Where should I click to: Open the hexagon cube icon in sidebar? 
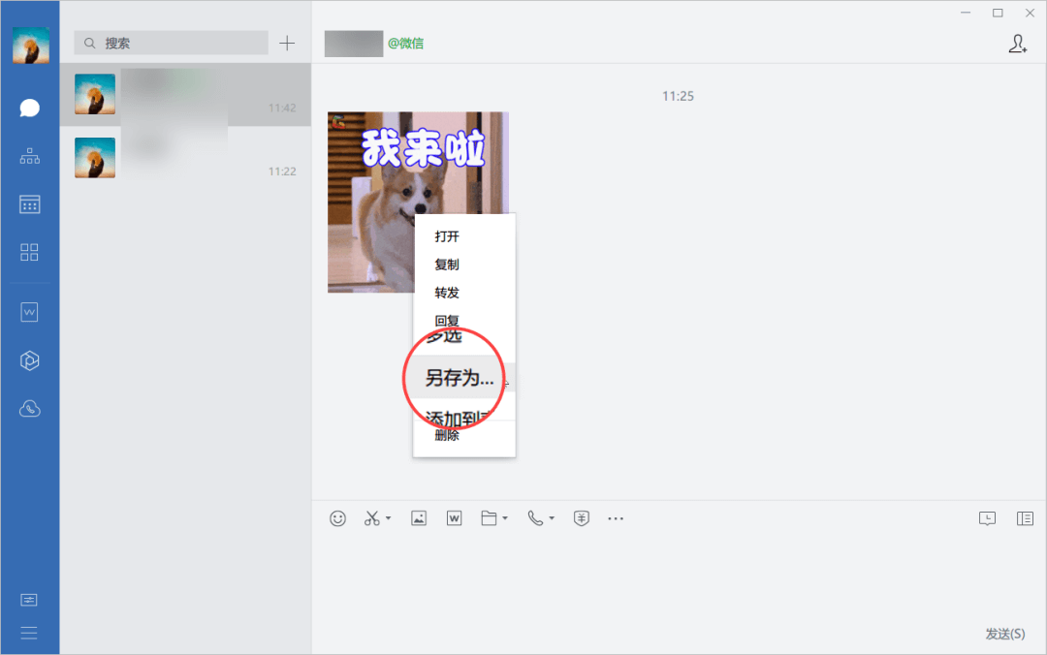tap(29, 360)
